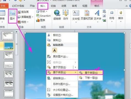Insert a 图表 chart
Image resolution: width=131 pixels, height=99 pixels.
41,20
